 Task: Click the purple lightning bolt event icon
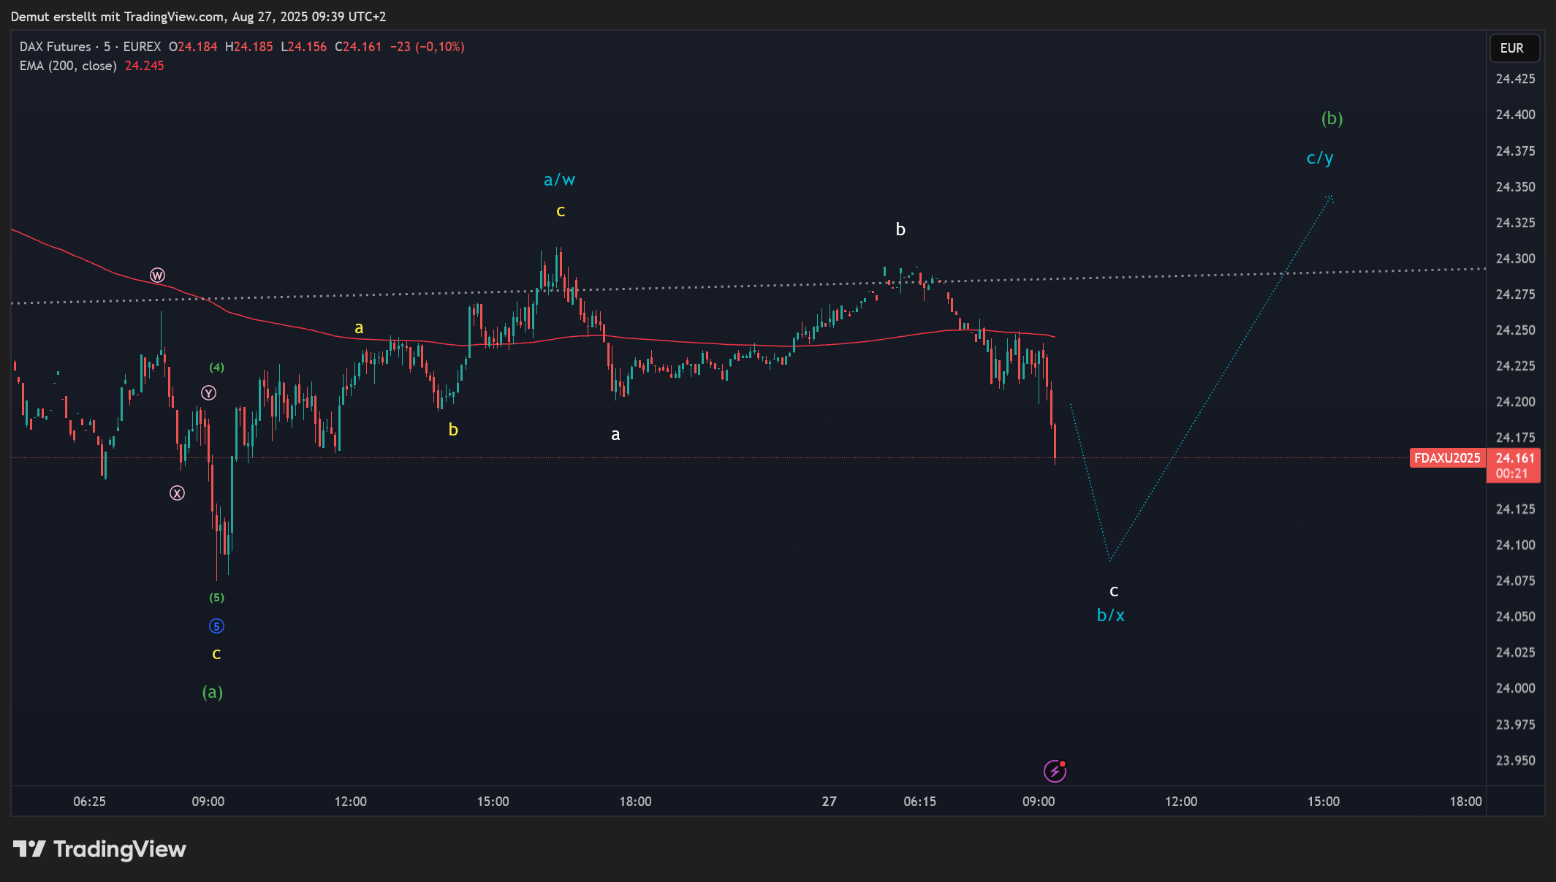[1055, 771]
